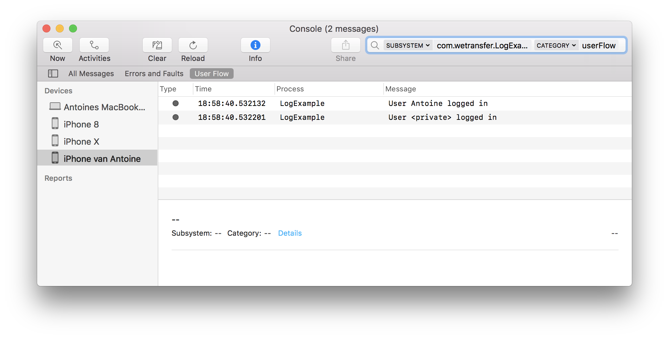Click the search magnifying glass icon
This screenshot has width=669, height=339.
point(375,45)
